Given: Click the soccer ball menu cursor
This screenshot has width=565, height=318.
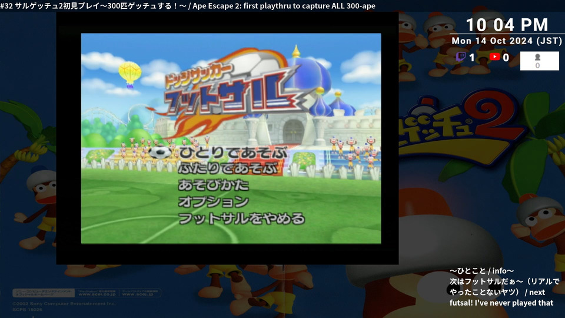Looking at the screenshot, I should point(160,152).
